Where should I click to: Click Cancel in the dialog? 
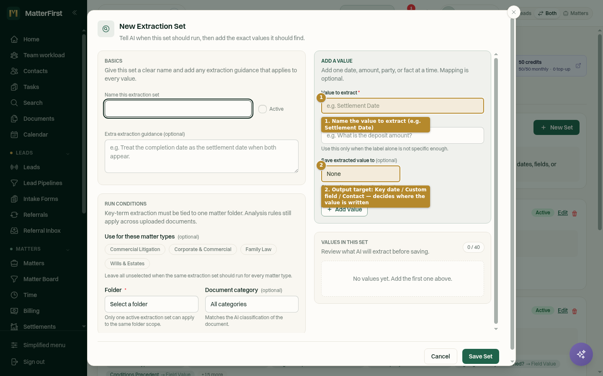pos(441,356)
